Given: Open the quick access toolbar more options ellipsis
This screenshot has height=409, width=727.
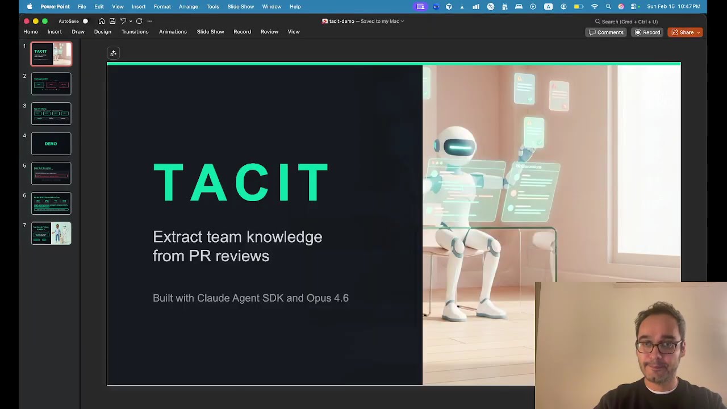Looking at the screenshot, I should (150, 21).
